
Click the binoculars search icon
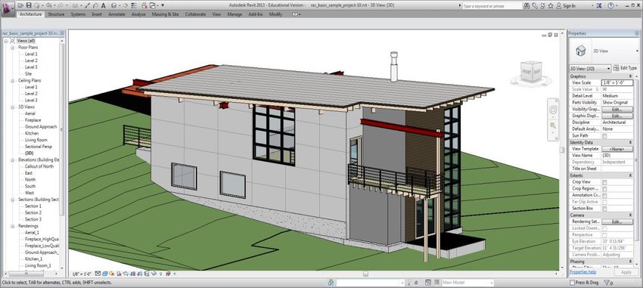(527, 6)
